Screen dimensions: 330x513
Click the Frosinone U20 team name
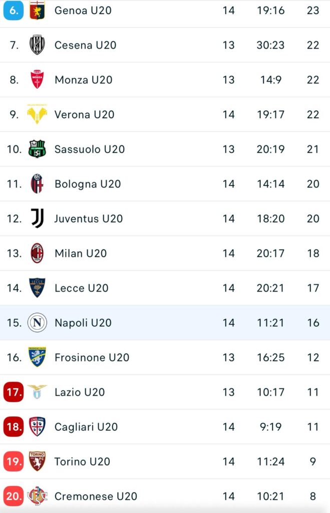click(92, 357)
